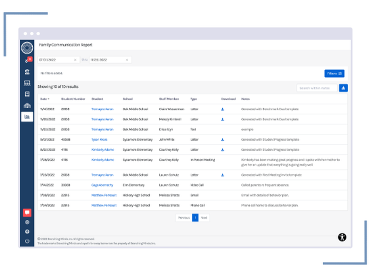
Task: Open Tremayne Aaron link in Melody Kimbrell row
Action: click(102, 119)
